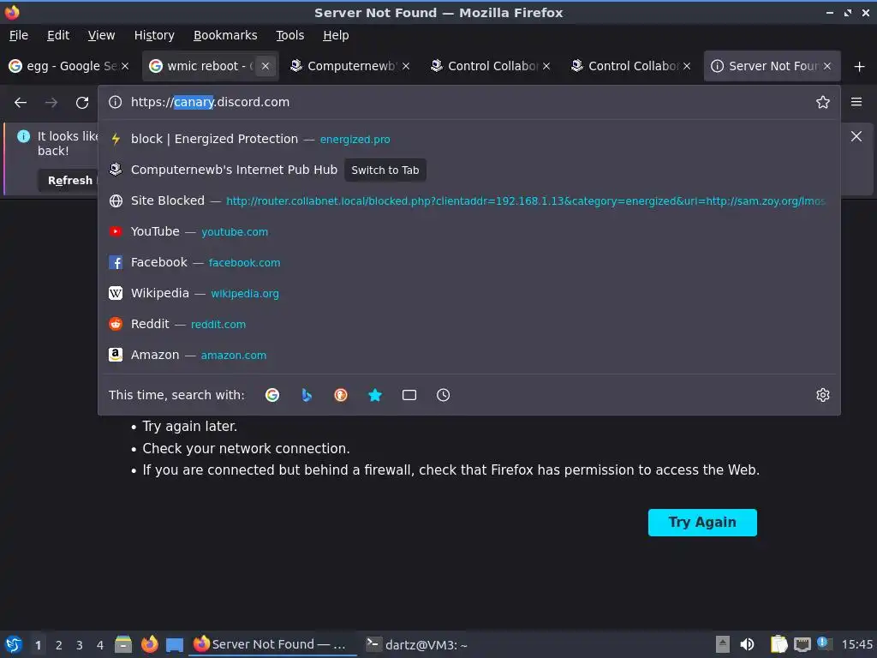Choose the Energized Protection suggestion
This screenshot has width=877, height=658.
pos(468,139)
